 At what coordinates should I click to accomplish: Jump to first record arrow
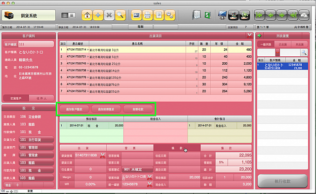pyautogui.click(x=259, y=15)
